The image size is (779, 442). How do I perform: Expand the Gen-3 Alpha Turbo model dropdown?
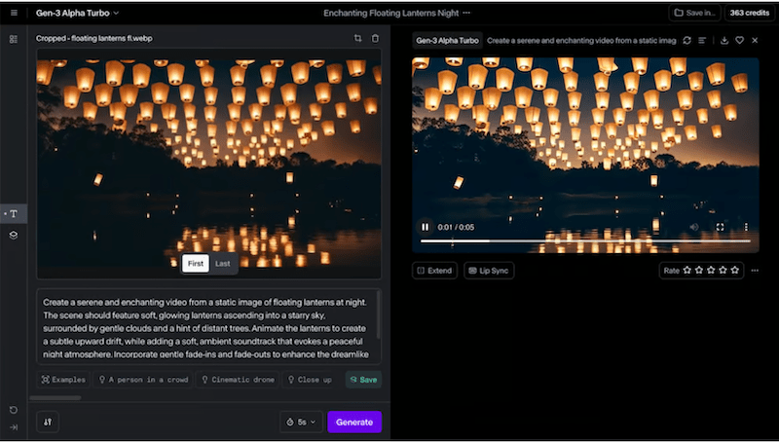click(x=76, y=13)
